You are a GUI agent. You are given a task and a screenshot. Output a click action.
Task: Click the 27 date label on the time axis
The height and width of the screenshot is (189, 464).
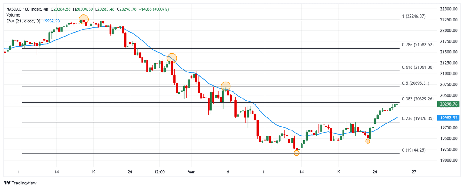point(414,172)
